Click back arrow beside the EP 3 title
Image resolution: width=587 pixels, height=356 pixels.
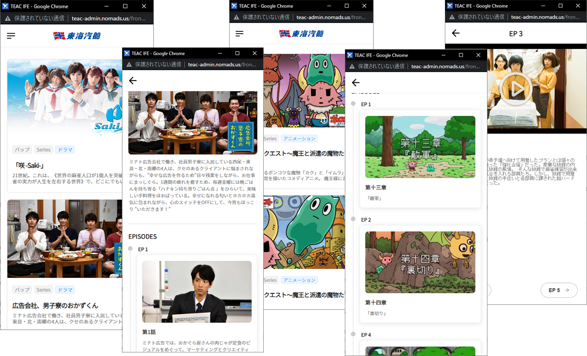(456, 33)
